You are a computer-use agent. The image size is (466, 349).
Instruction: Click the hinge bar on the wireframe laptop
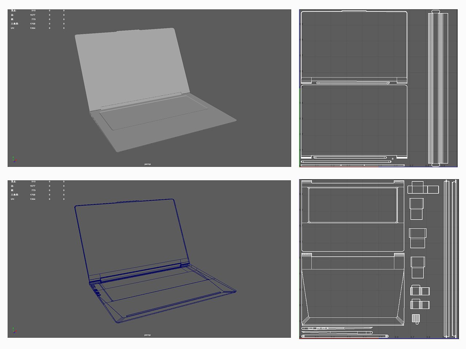point(140,273)
